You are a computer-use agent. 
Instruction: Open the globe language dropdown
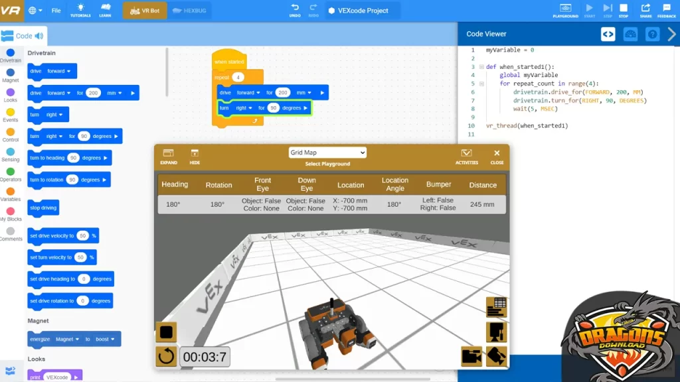35,11
